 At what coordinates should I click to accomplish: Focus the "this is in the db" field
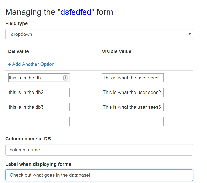coord(35,78)
